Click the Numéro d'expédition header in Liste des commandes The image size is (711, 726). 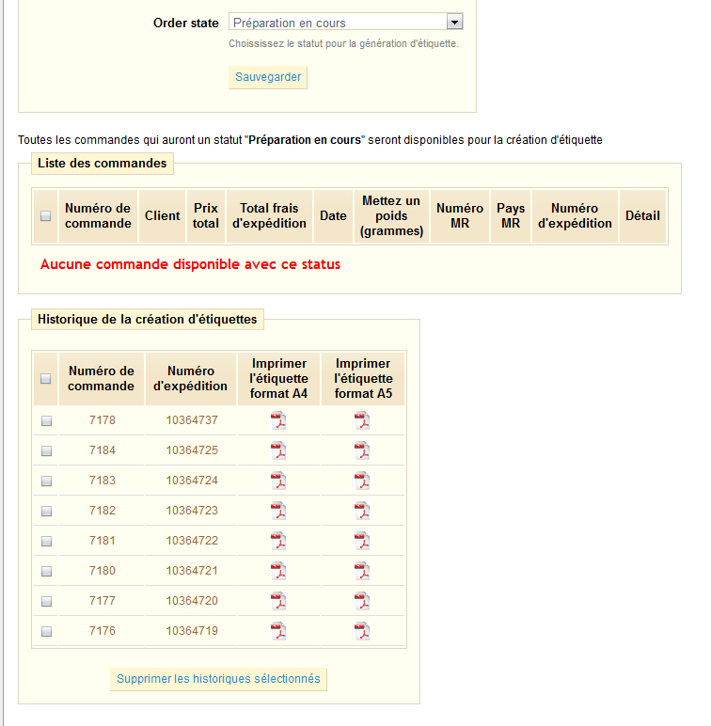click(x=575, y=215)
